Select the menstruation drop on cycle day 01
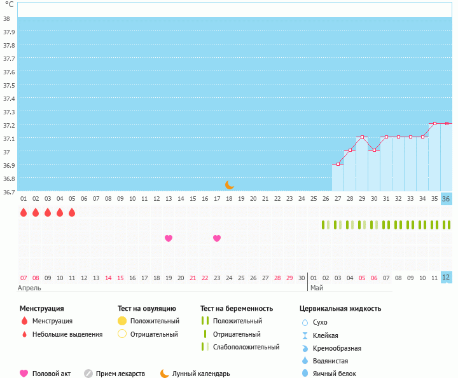The width and height of the screenshot is (458, 378). click(24, 212)
